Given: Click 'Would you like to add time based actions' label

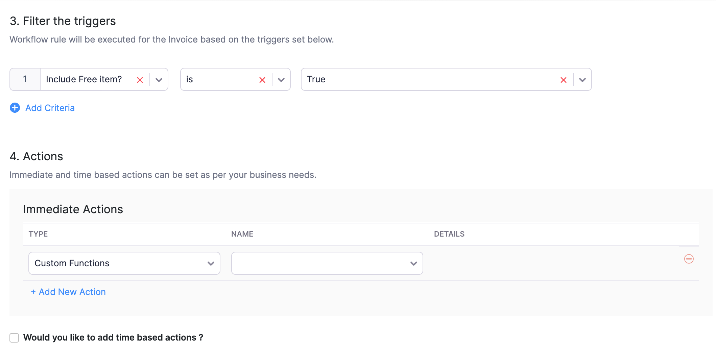Looking at the screenshot, I should [113, 337].
